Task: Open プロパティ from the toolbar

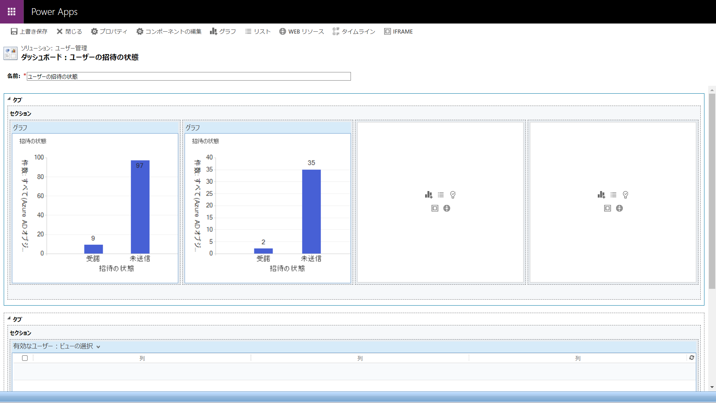Action: 109,31
